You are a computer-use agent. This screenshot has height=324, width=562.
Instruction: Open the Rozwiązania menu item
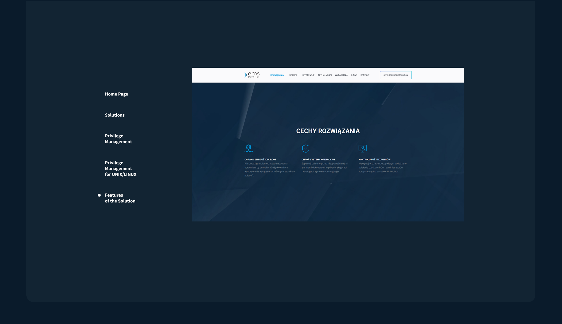click(277, 75)
